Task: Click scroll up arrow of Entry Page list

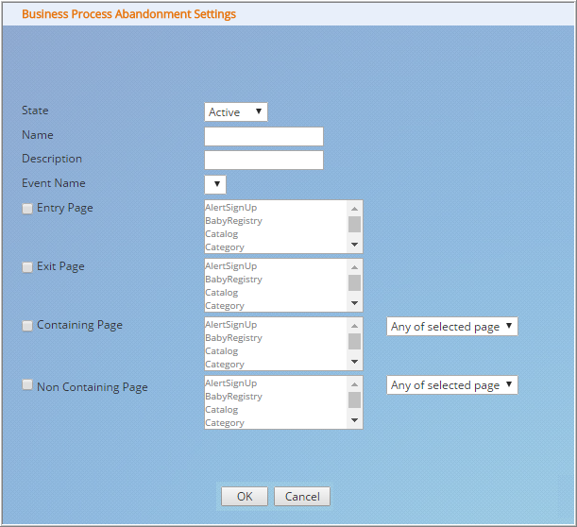Action: [x=354, y=209]
